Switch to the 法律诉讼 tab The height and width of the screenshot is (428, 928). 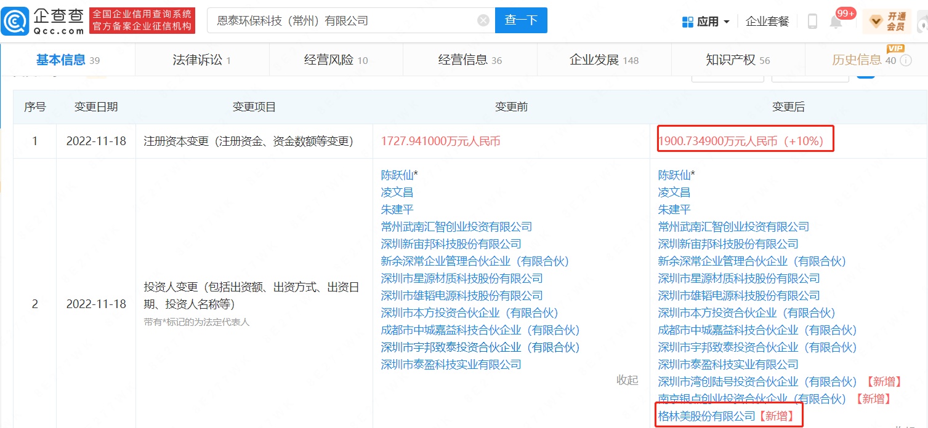tap(202, 60)
